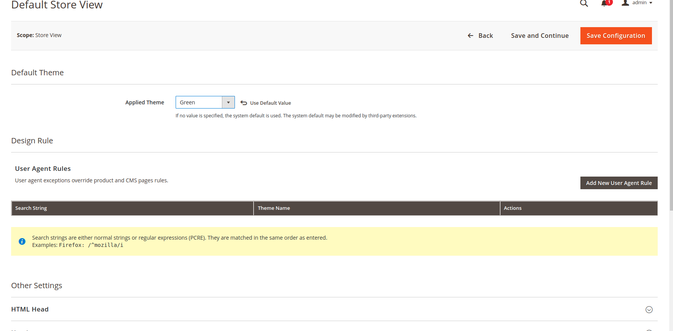The width and height of the screenshot is (673, 331).
Task: Click the admin user avatar icon
Action: point(625,3)
